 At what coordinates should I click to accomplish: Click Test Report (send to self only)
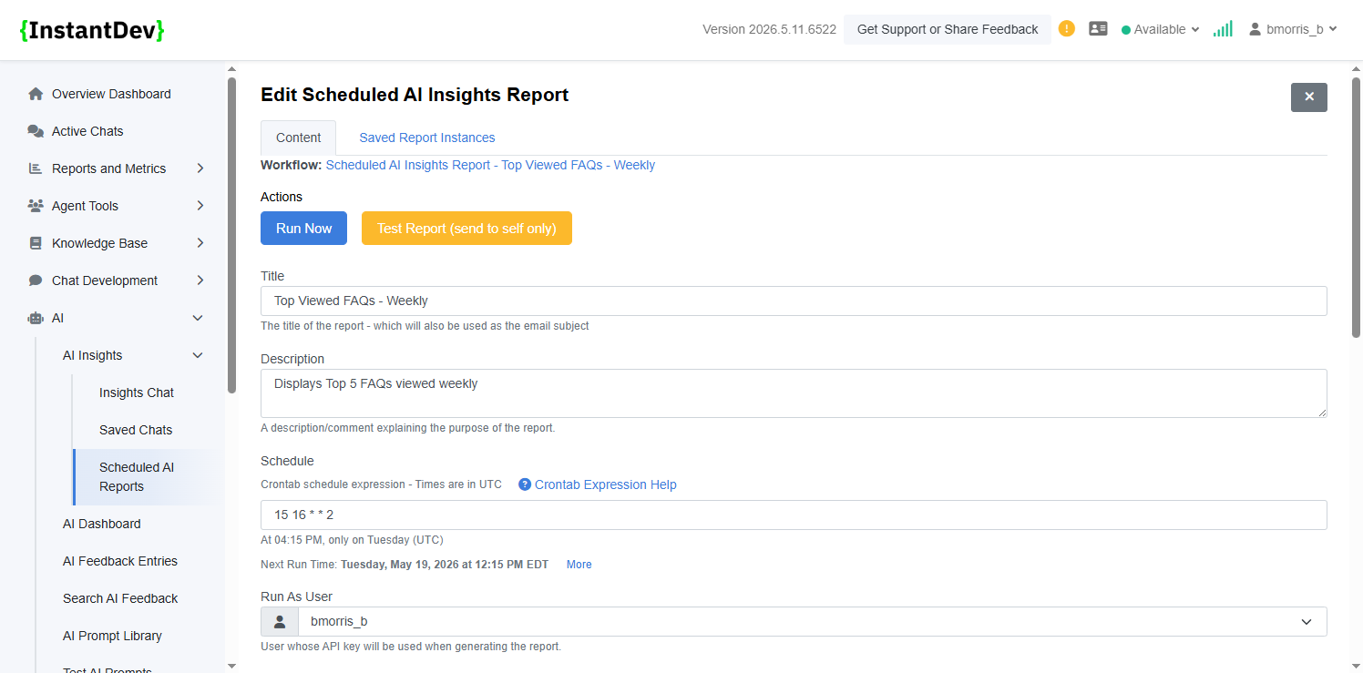click(x=466, y=229)
